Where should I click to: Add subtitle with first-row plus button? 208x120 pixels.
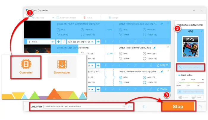click(x=58, y=42)
